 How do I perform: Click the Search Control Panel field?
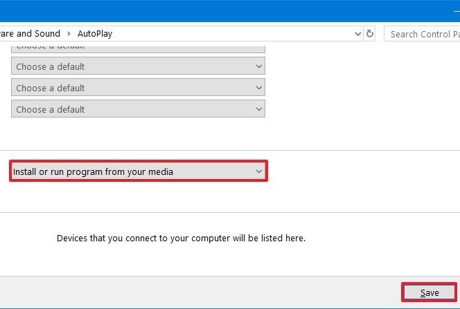(x=423, y=34)
